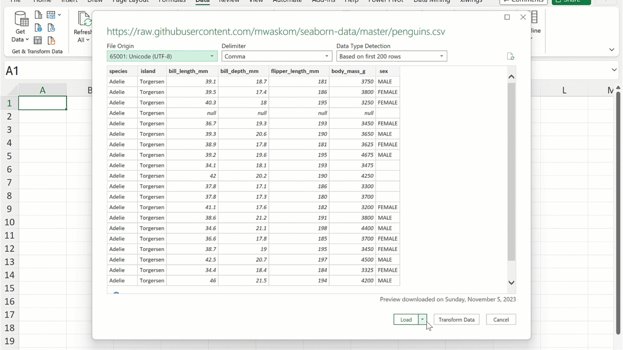Screen dimensions: 623x350
Task: Click From Text/CSV icon in ribbon
Action: point(38,16)
